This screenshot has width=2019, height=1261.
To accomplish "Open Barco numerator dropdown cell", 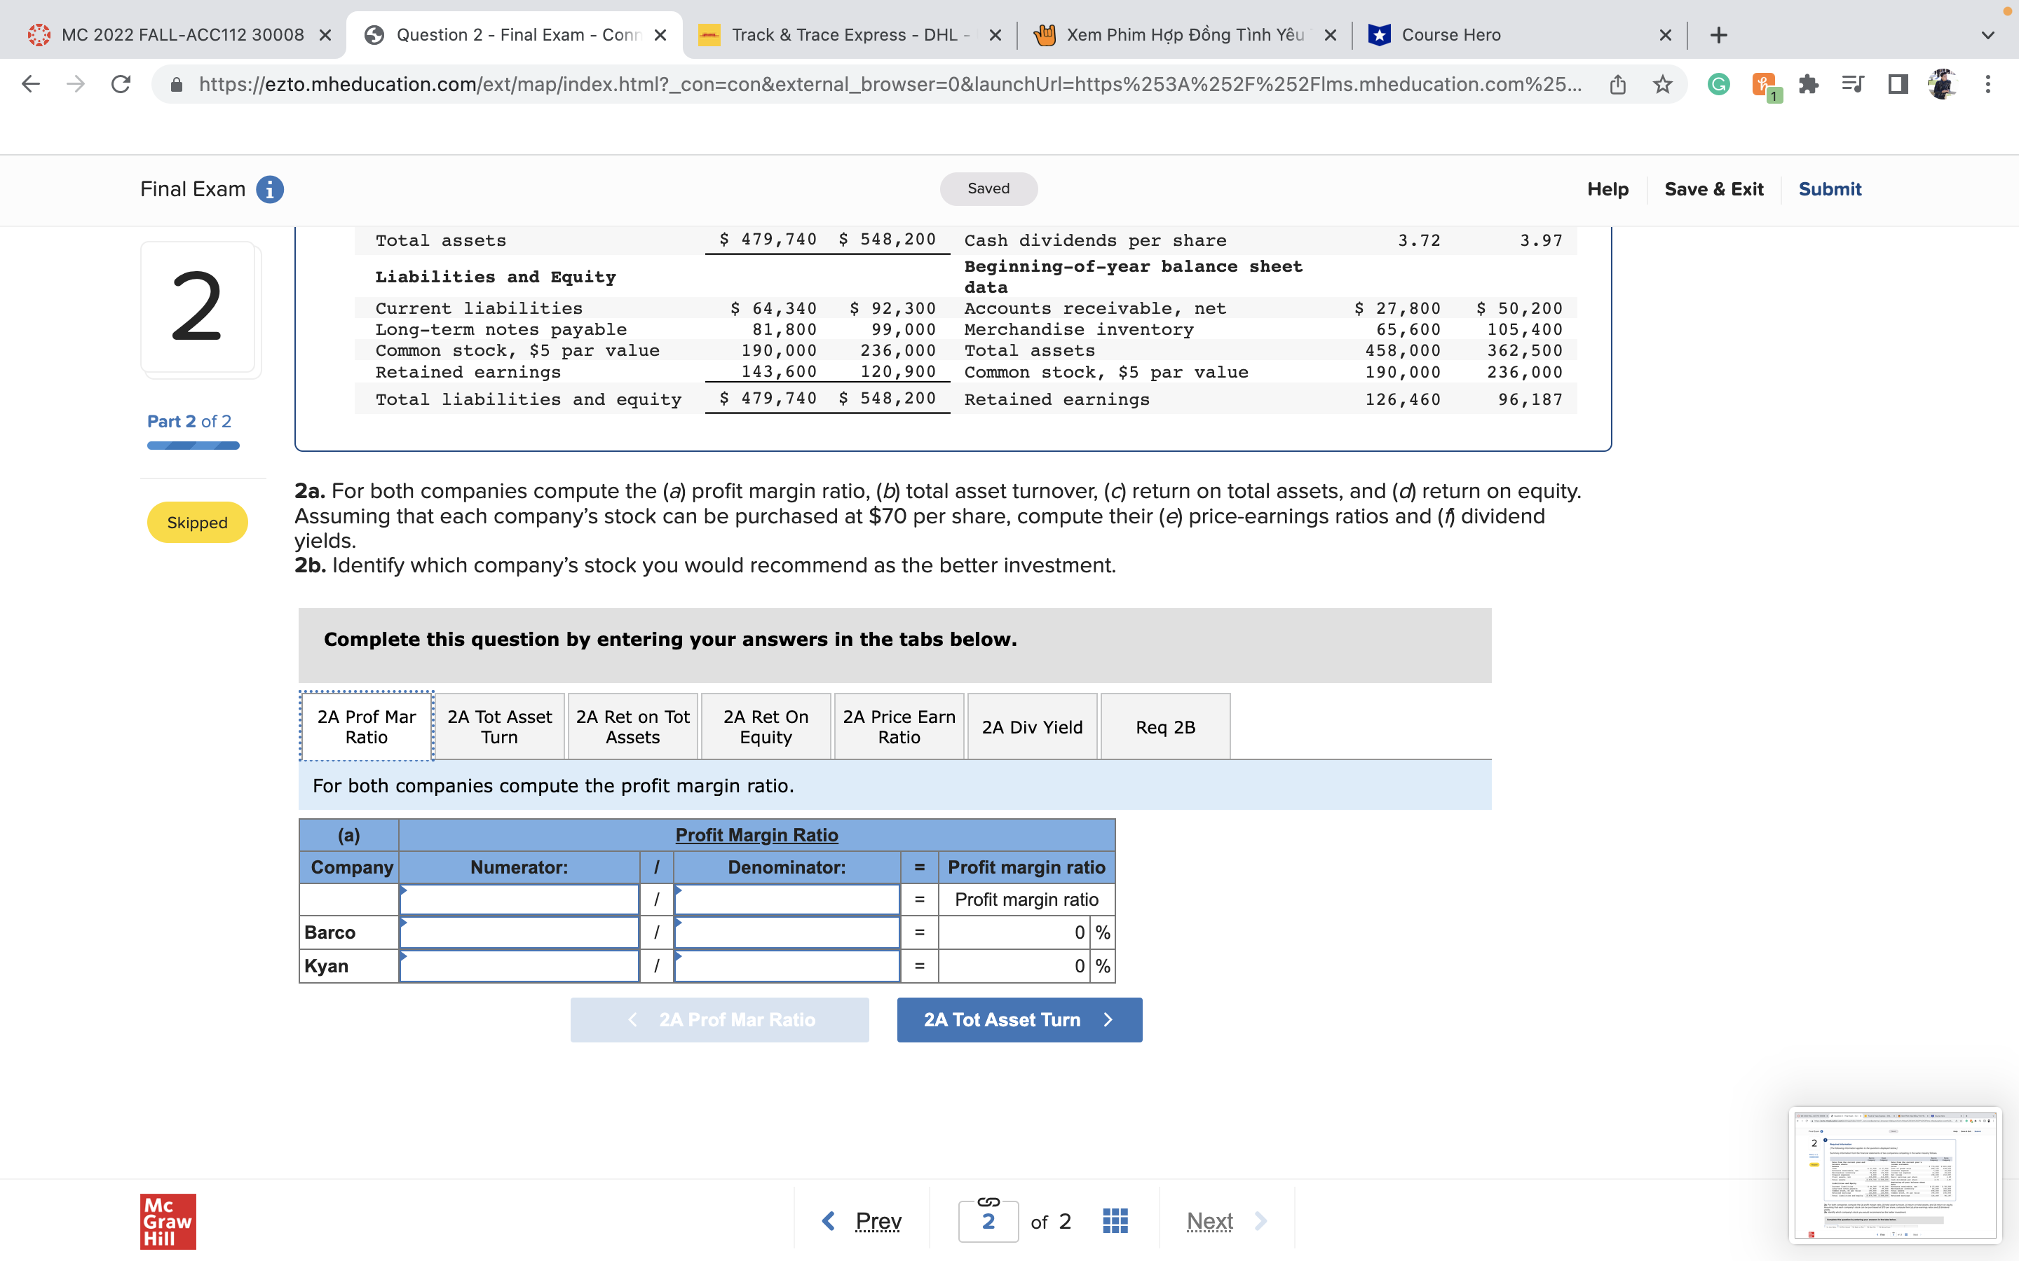I will 519,932.
